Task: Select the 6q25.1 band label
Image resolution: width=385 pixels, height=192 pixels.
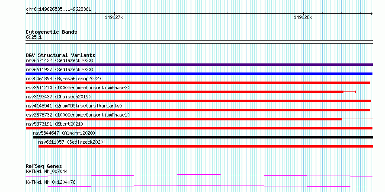Action: [x=34, y=37]
